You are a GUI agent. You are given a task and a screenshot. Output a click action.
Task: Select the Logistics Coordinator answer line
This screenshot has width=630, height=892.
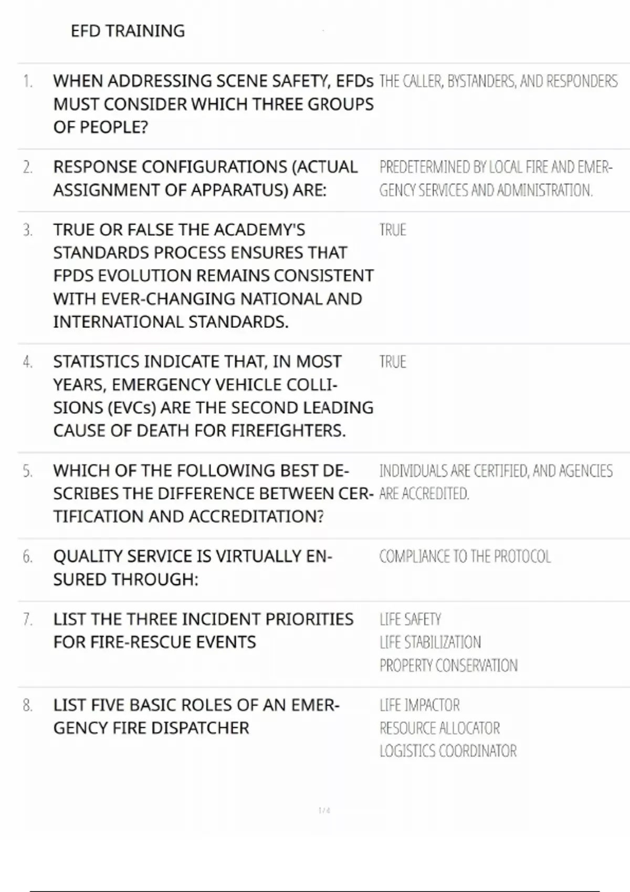tap(448, 751)
